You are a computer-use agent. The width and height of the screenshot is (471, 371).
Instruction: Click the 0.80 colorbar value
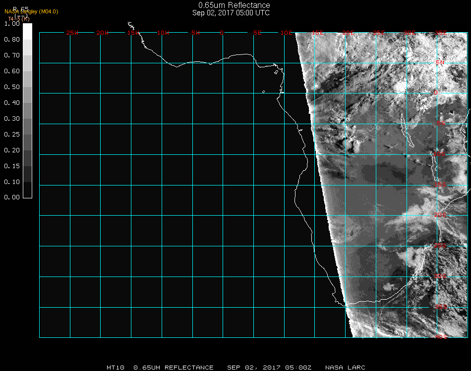12,40
